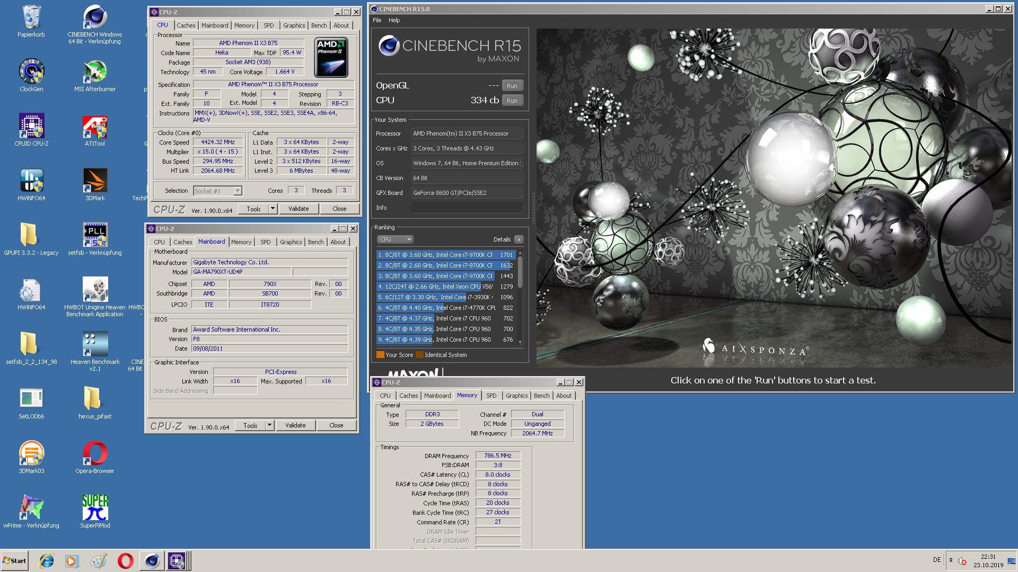Open Mainboard tab in Memory CPU-Z window

(x=437, y=396)
